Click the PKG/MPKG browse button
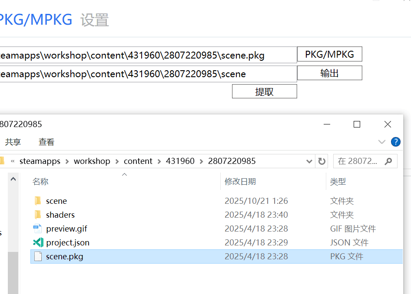Viewport: 411px width, 294px height. click(x=329, y=54)
